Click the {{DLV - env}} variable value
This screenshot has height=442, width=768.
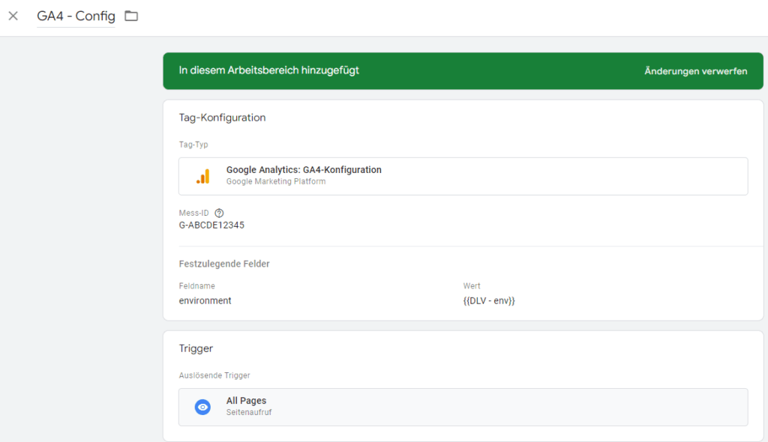coord(489,300)
